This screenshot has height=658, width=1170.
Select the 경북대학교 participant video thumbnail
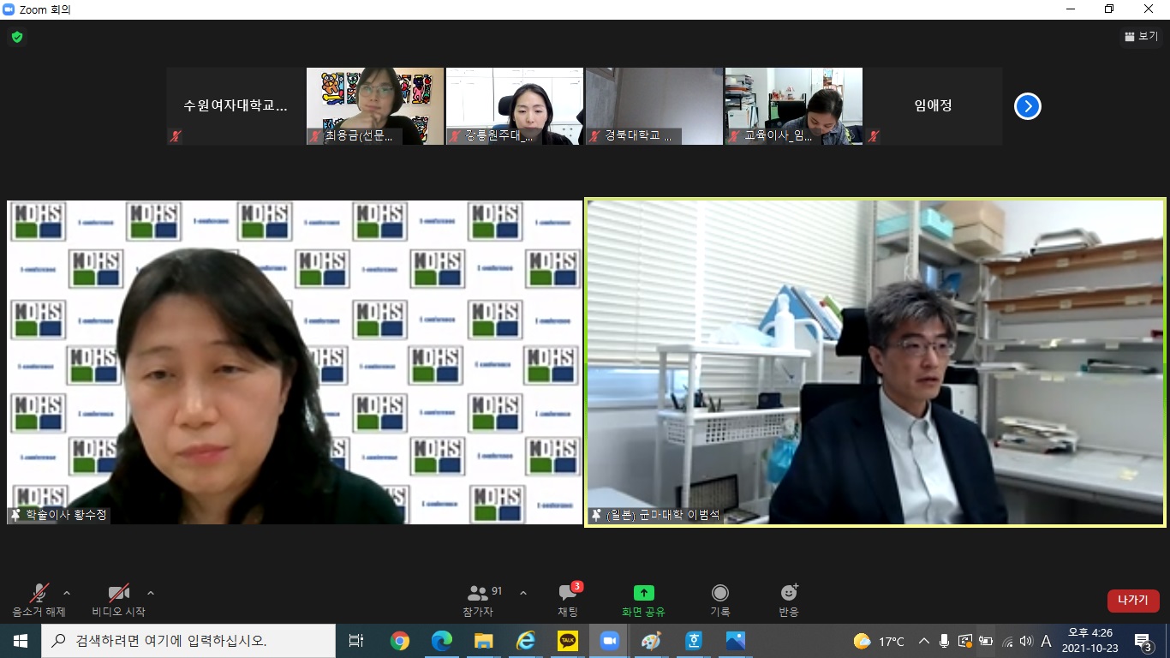pyautogui.click(x=654, y=106)
